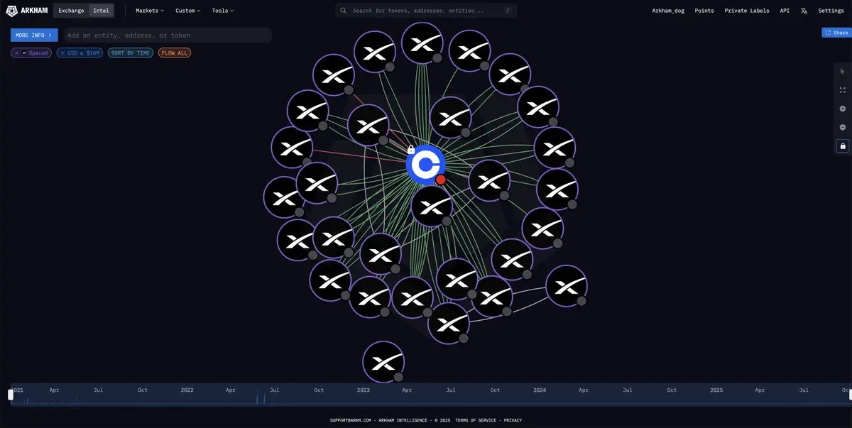The height and width of the screenshot is (428, 852).
Task: Open Private Labels
Action: click(x=747, y=11)
